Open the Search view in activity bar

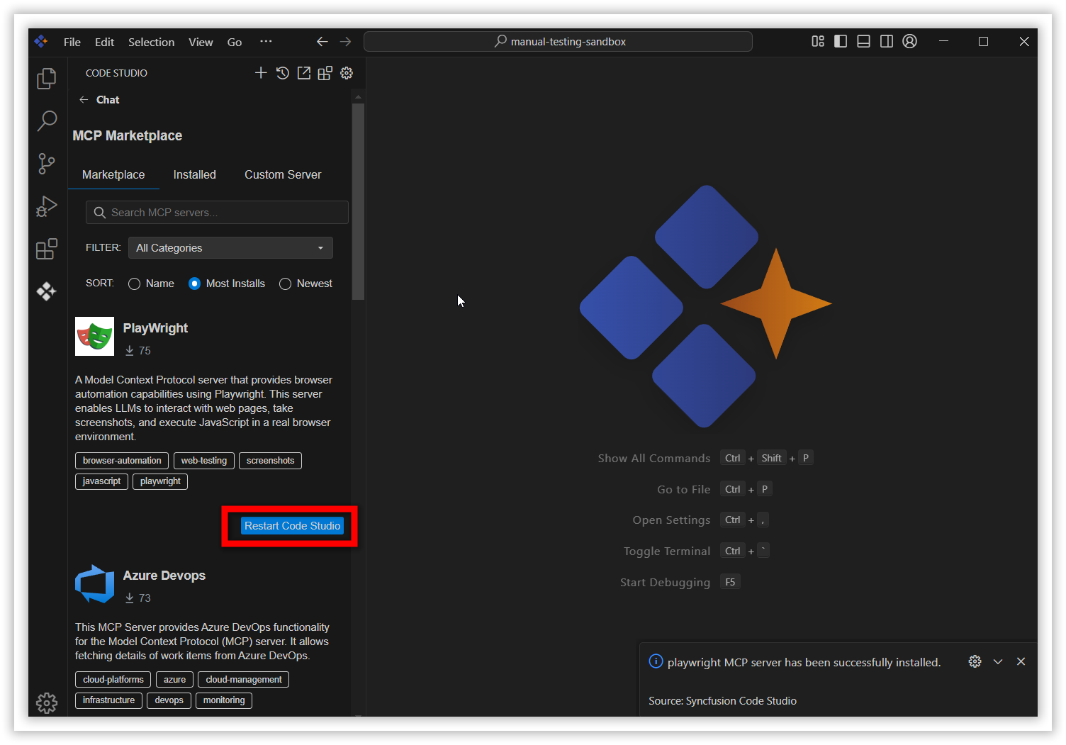click(x=47, y=121)
